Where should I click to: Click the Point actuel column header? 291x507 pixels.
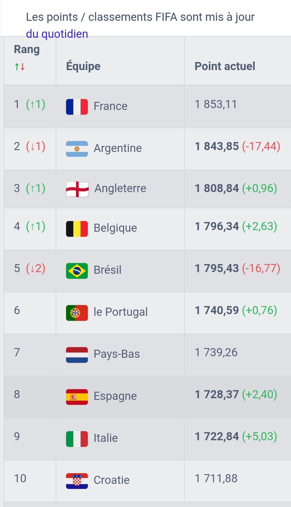225,66
